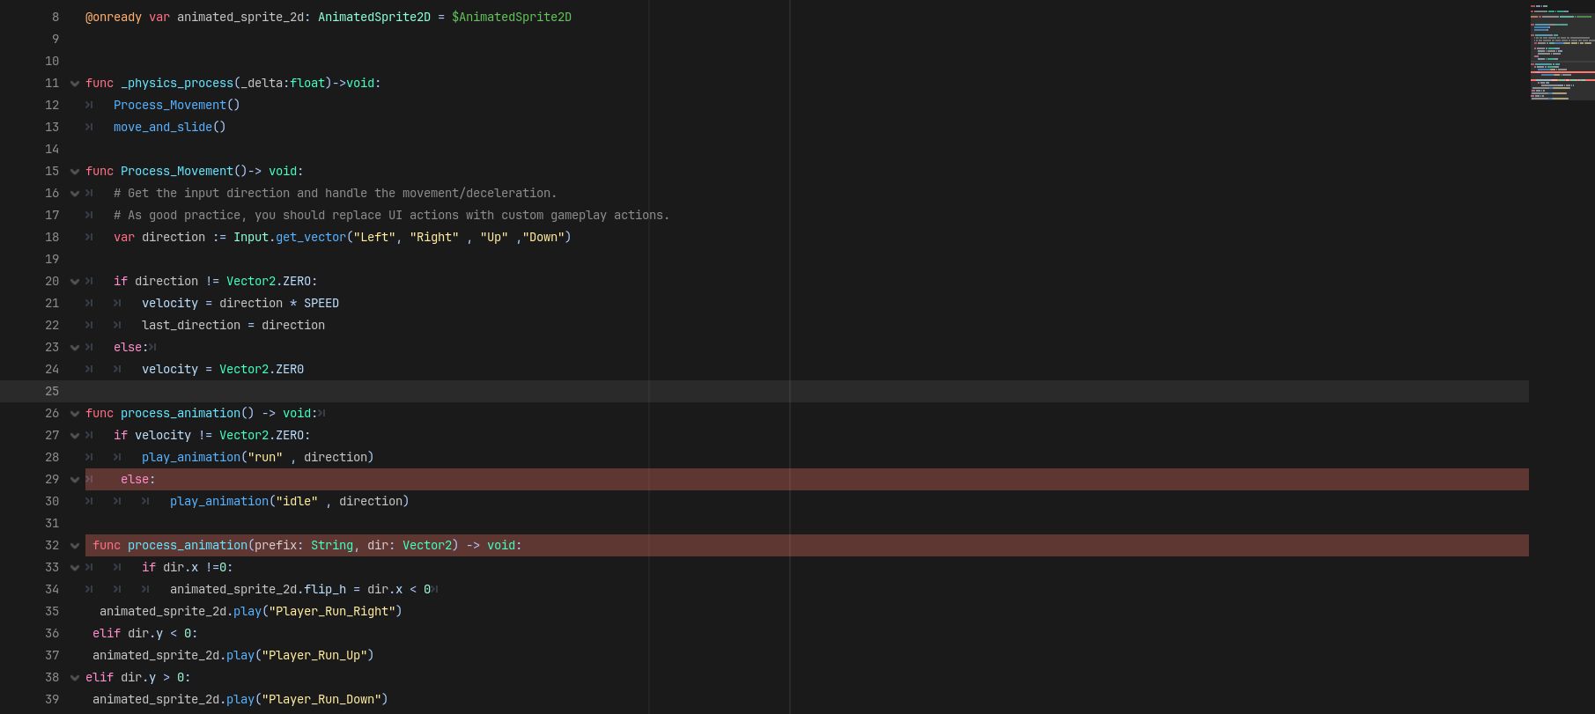Click the Process_Movement name in line 15 declaration
1595x714 pixels.
tap(177, 171)
